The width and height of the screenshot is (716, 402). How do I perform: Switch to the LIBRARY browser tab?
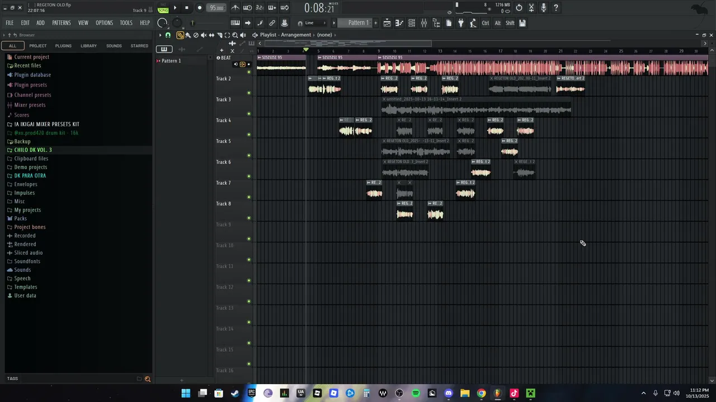tap(88, 46)
